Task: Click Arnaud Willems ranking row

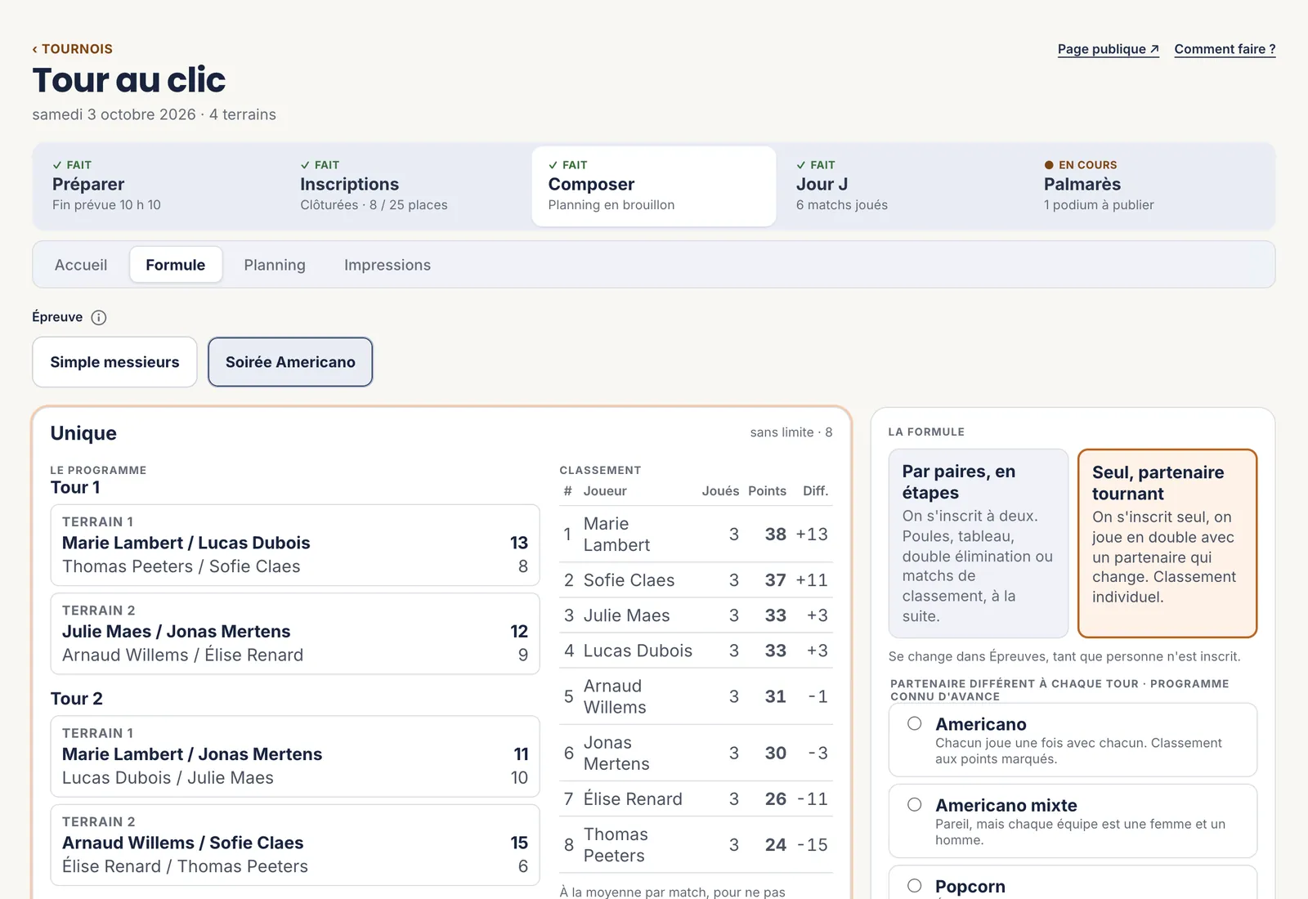Action: point(696,696)
